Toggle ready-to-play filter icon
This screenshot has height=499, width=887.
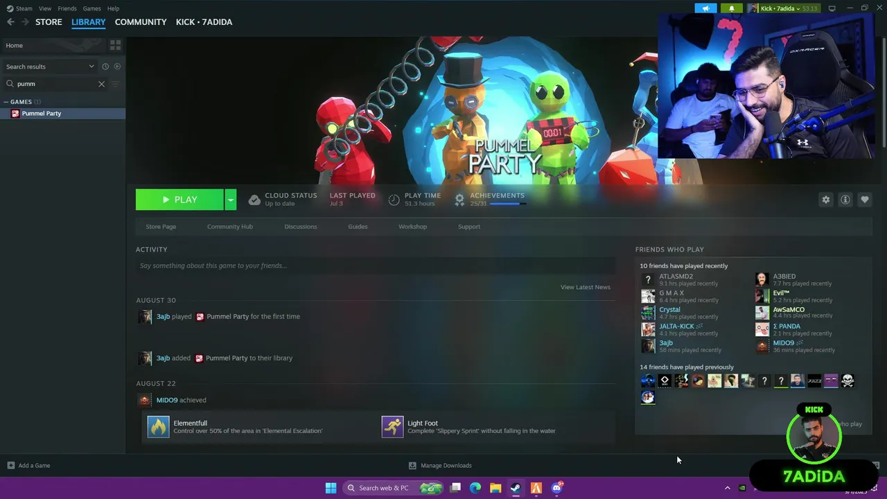(x=117, y=67)
